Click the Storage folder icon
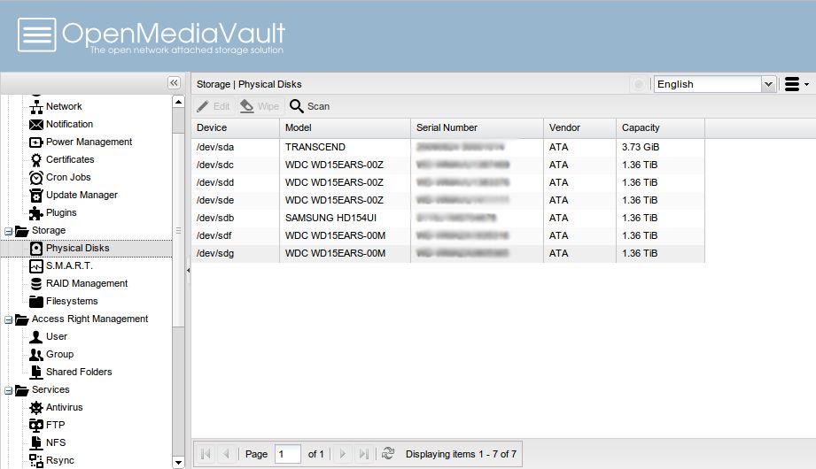 pyautogui.click(x=22, y=230)
